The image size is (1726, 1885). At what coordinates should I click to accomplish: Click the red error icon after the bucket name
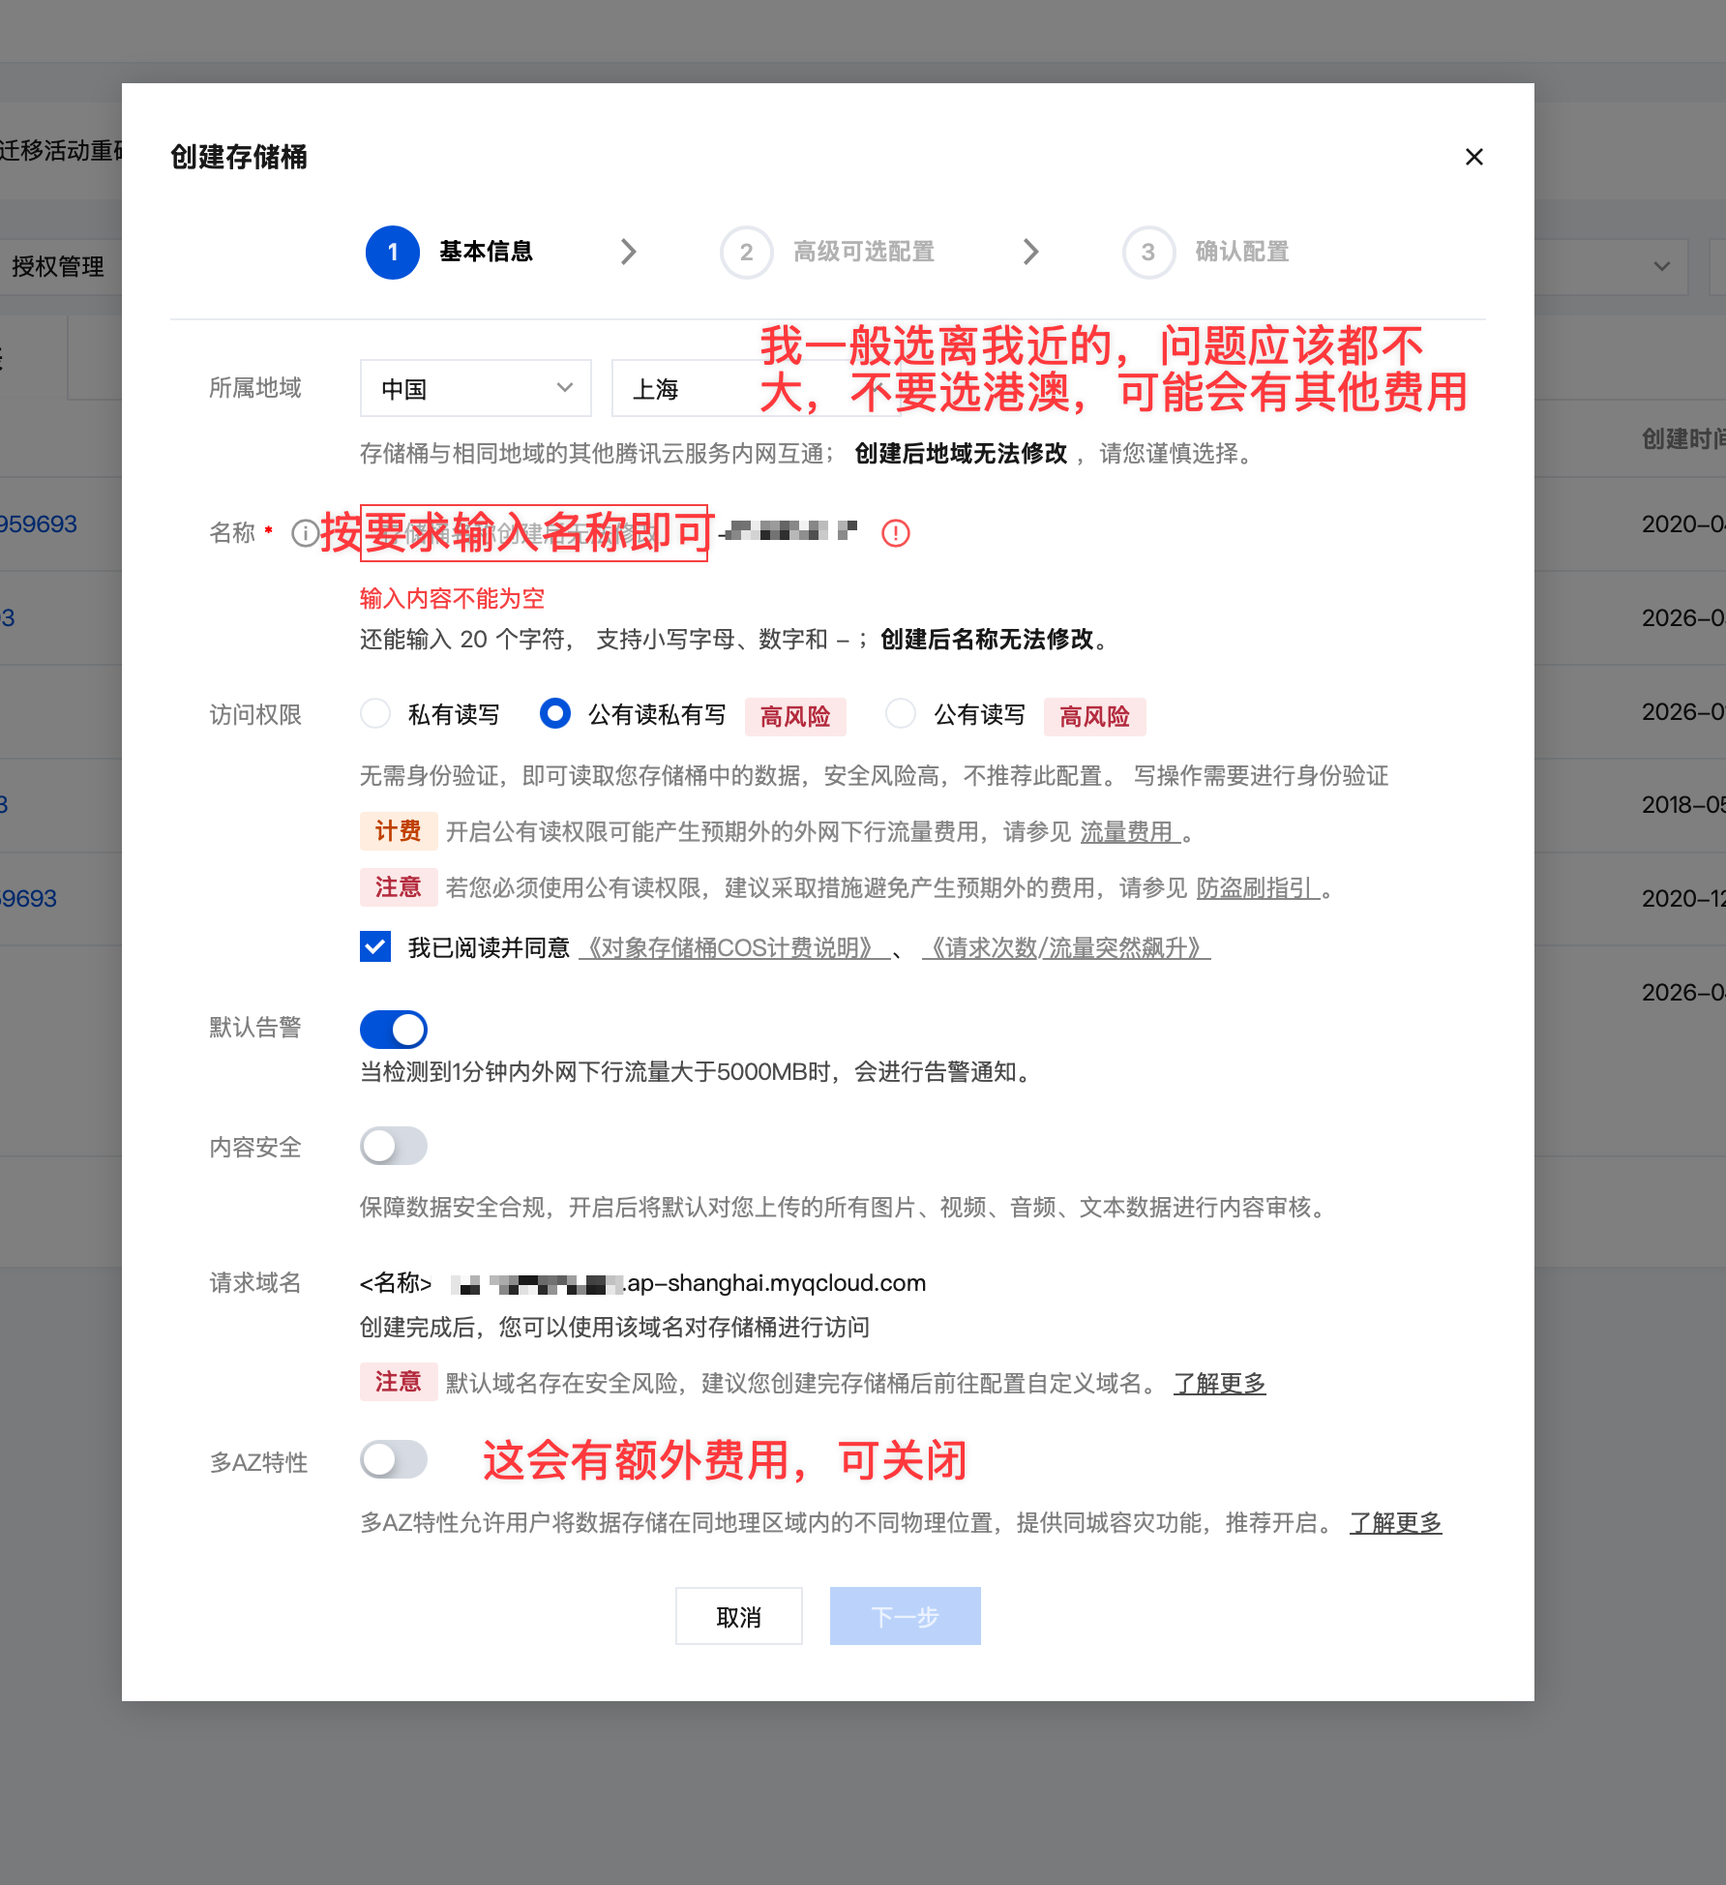pyautogui.click(x=895, y=532)
